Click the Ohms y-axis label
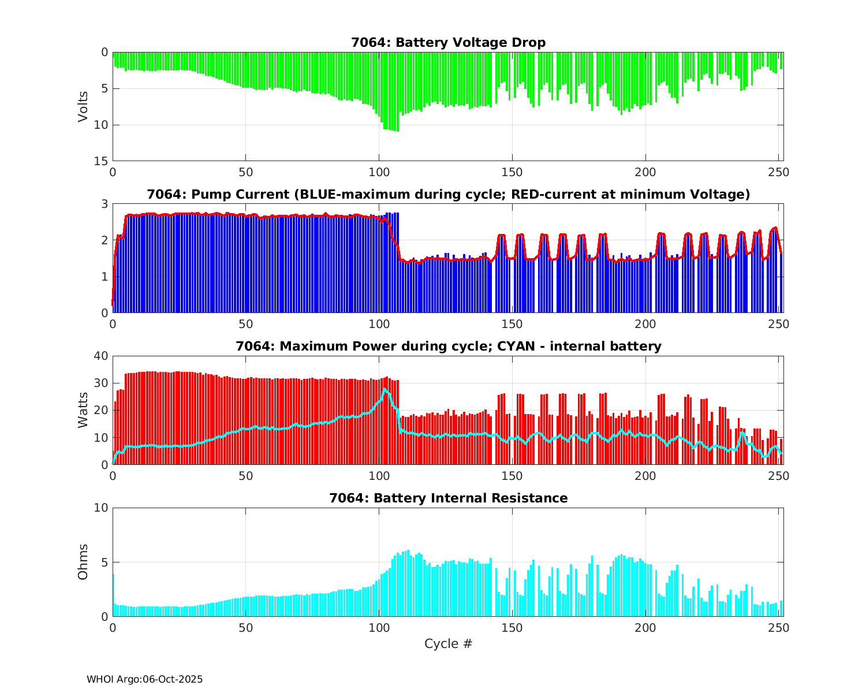The height and width of the screenshot is (693, 866). [x=83, y=562]
